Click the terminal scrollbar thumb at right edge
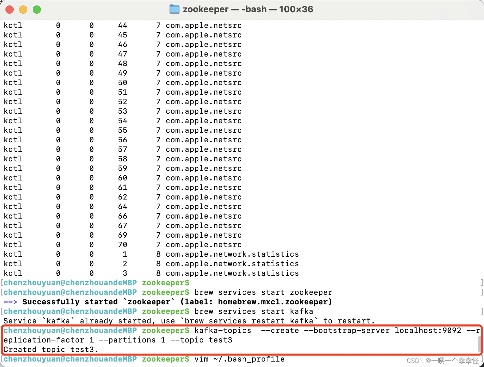Image resolution: width=484 pixels, height=367 pixels. [x=480, y=344]
